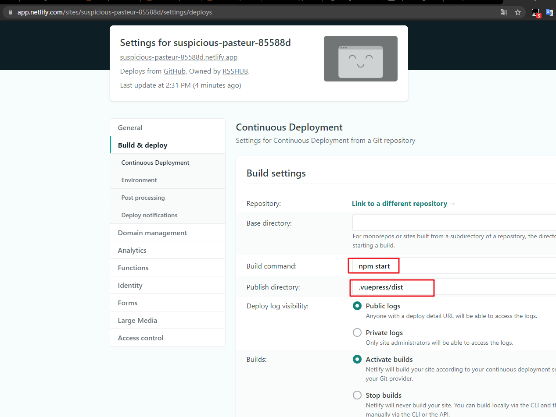Click the Builds label
This screenshot has height=417, width=556.
(x=257, y=359)
